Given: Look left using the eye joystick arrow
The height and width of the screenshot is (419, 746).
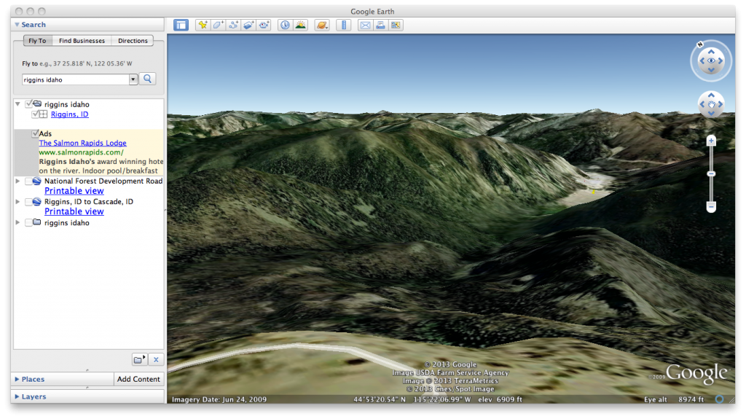Looking at the screenshot, I should 702,61.
